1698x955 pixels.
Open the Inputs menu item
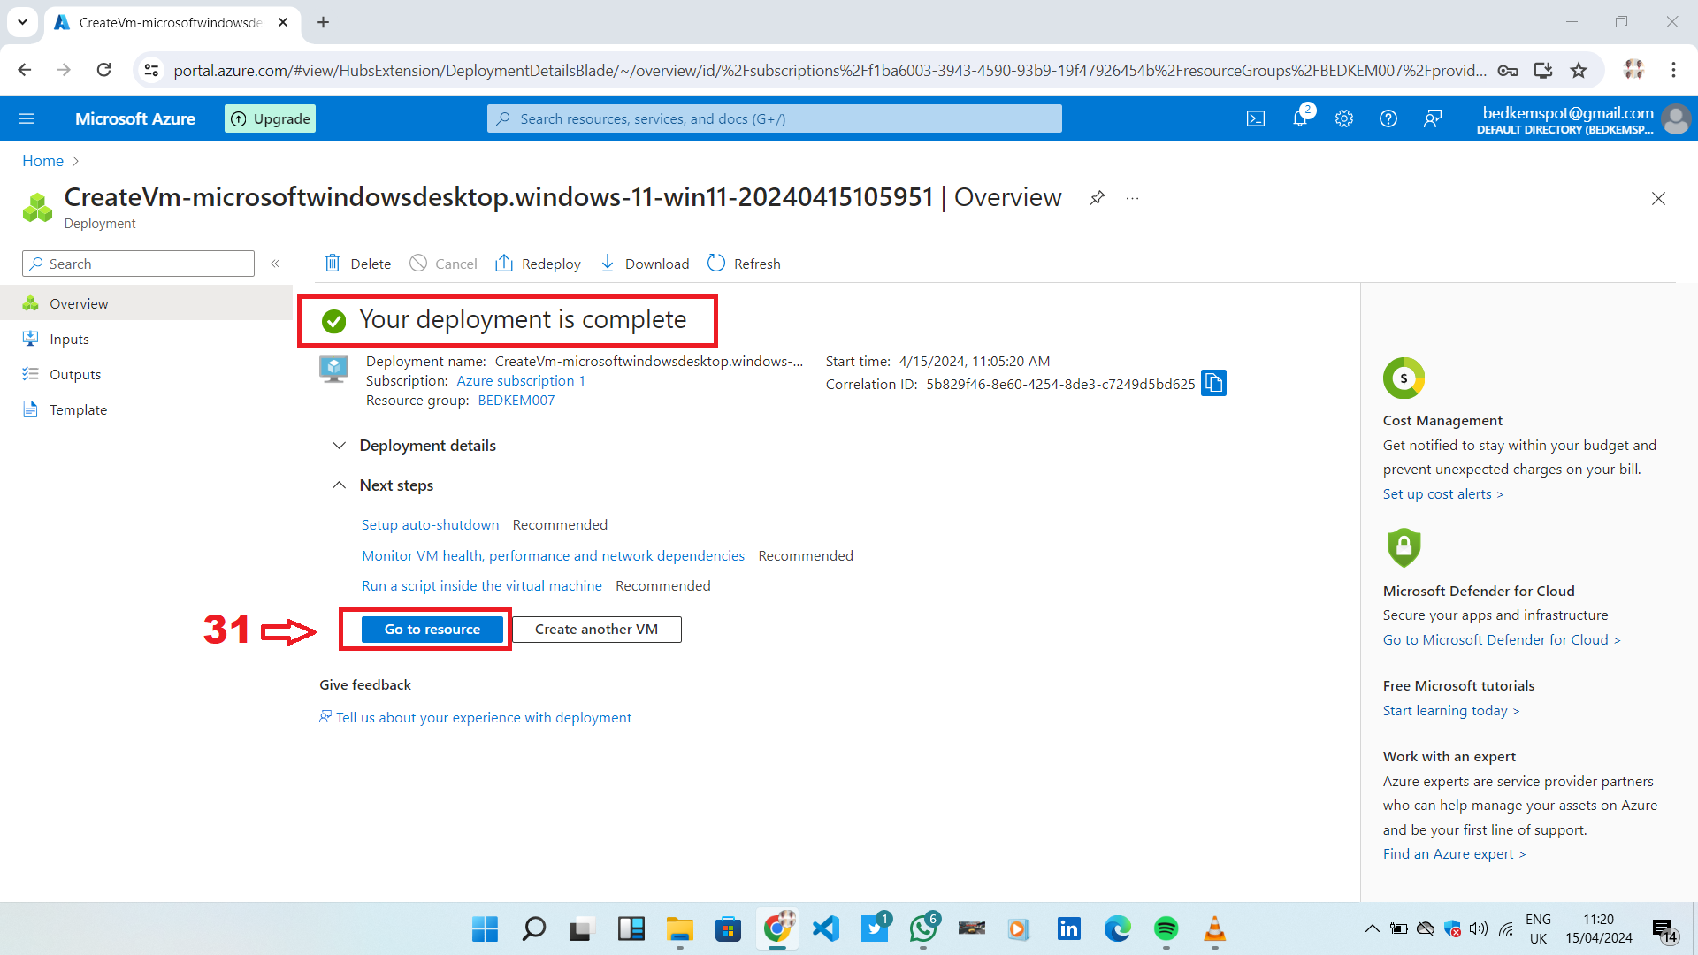pyautogui.click(x=69, y=340)
